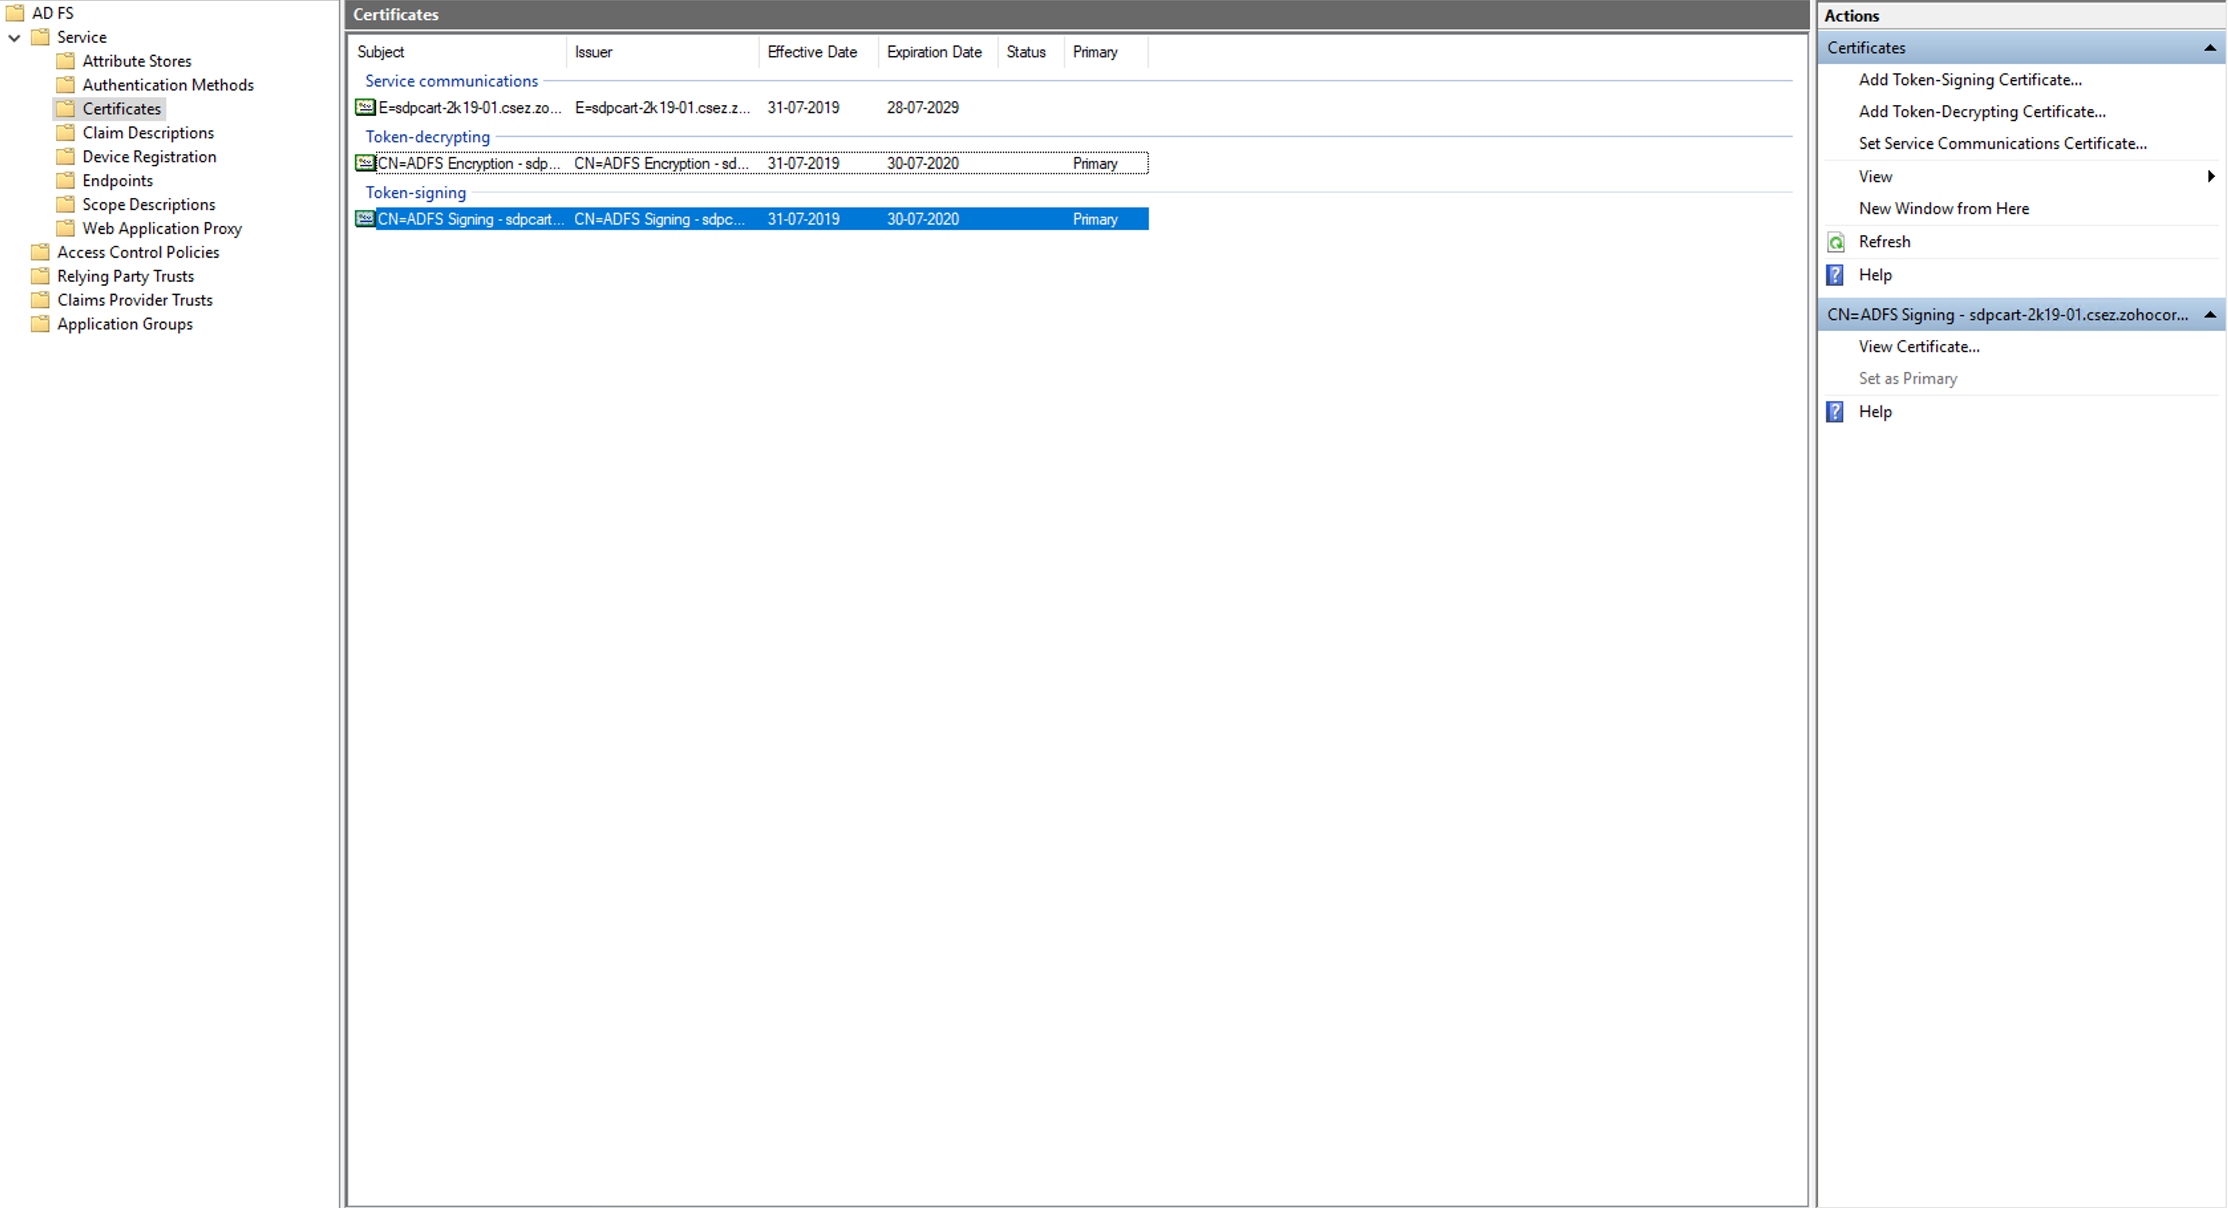Collapse the CN=ADFS Signing actions section
The image size is (2228, 1208).
[2210, 315]
